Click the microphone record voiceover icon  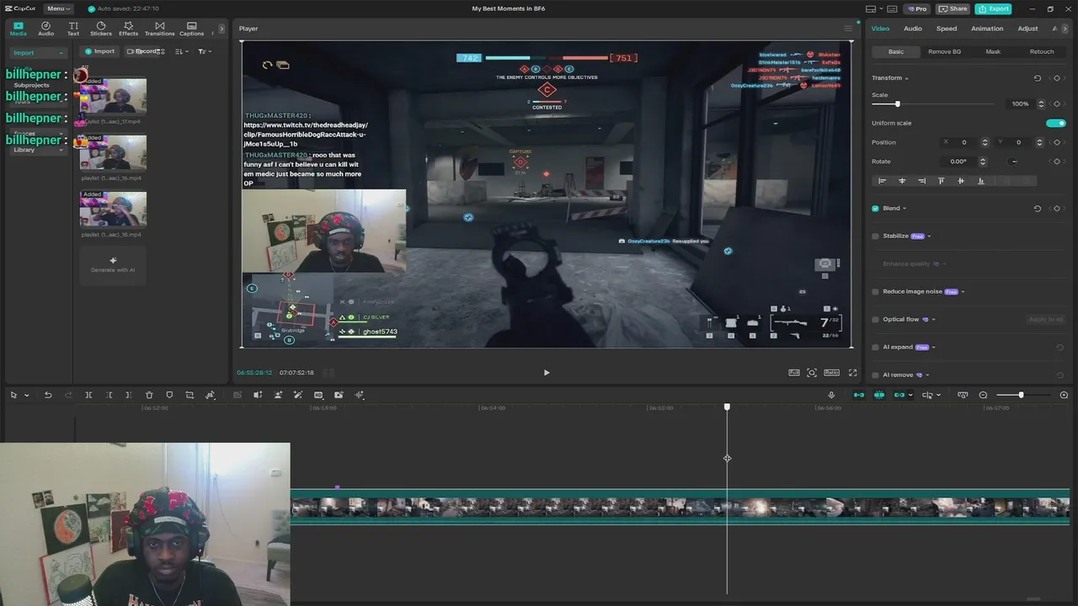(x=831, y=395)
